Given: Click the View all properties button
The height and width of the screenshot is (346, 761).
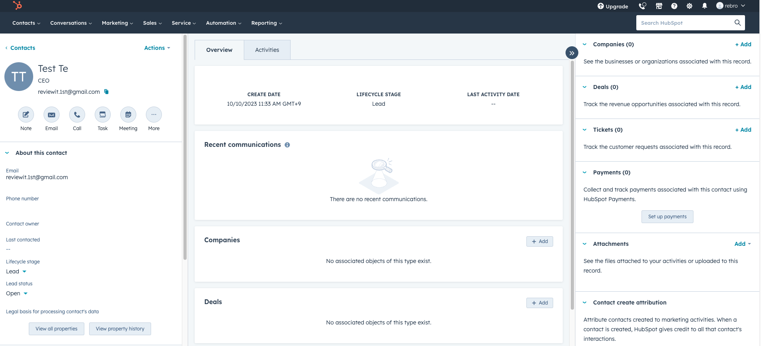Looking at the screenshot, I should (56, 329).
